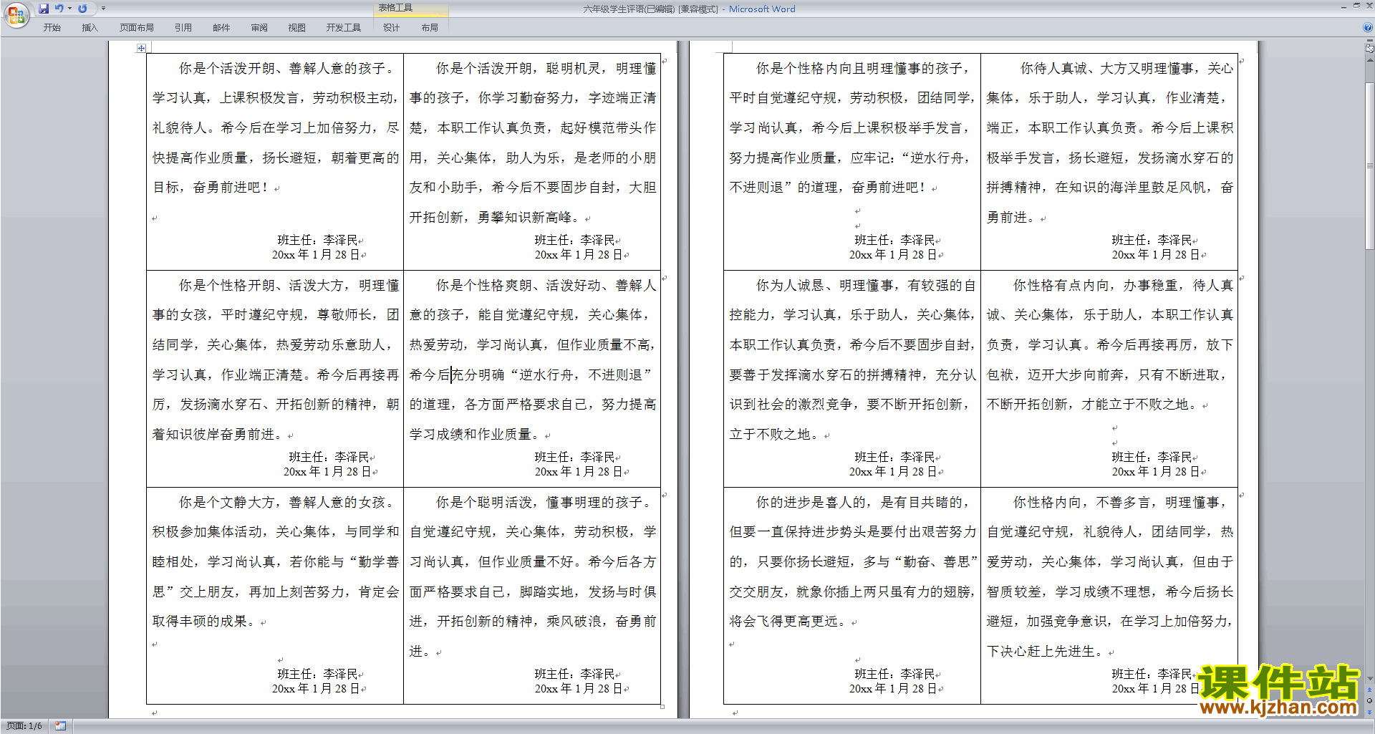Open the round Office button menu

click(x=16, y=14)
